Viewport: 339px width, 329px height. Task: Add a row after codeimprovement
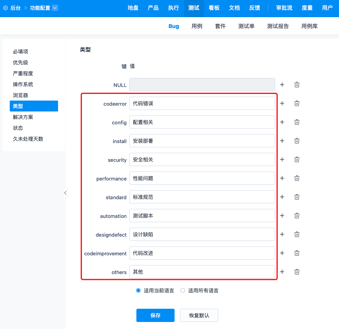282,253
